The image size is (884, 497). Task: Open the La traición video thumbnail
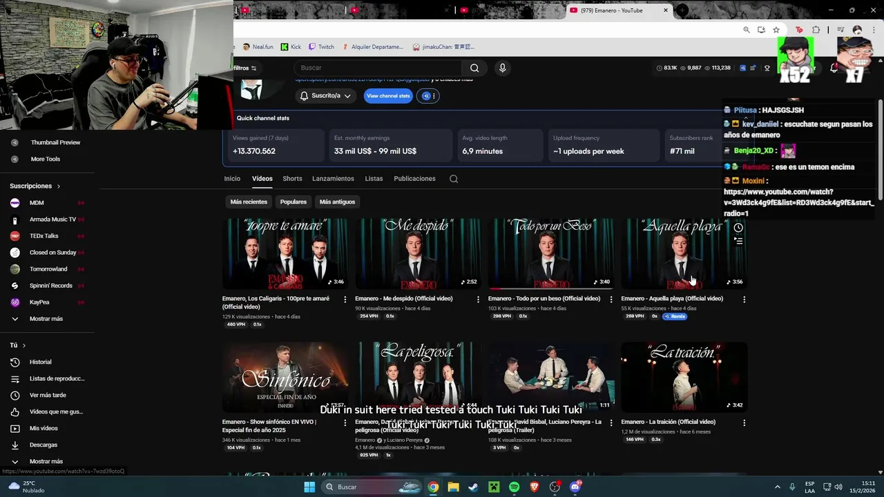[684, 377]
